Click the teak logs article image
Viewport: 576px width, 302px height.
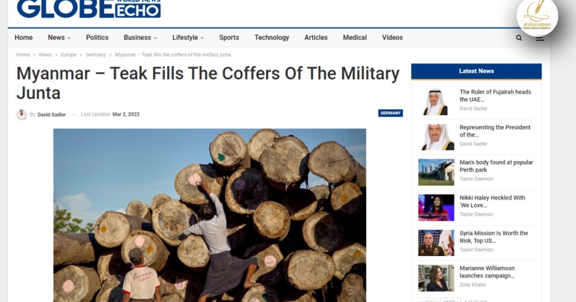pyautogui.click(x=210, y=215)
